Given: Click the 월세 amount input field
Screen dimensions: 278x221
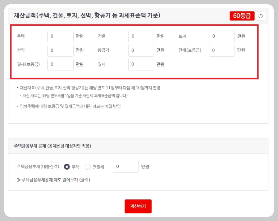Looking at the screenshot, I should coord(141,64).
